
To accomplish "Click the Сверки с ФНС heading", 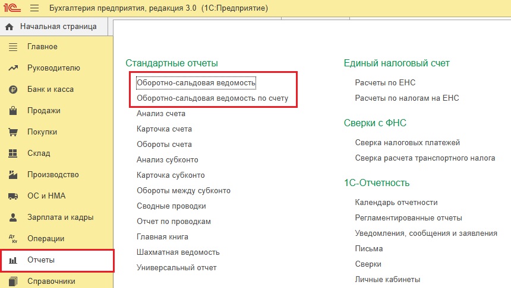I will click(375, 123).
